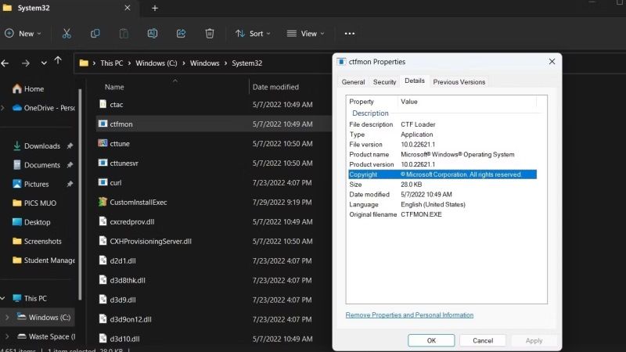
Task: Collapse This PC tree node
Action: point(3,298)
